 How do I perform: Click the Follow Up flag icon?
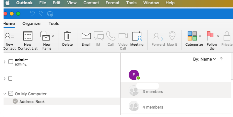point(210,36)
